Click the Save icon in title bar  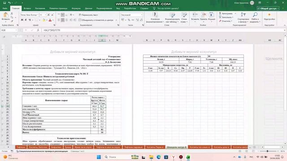coord(4,3)
